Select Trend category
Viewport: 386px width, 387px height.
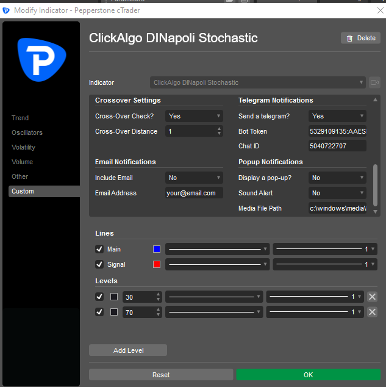(20, 118)
